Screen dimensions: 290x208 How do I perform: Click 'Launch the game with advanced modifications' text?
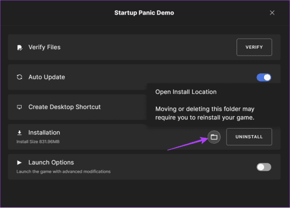[63, 172]
